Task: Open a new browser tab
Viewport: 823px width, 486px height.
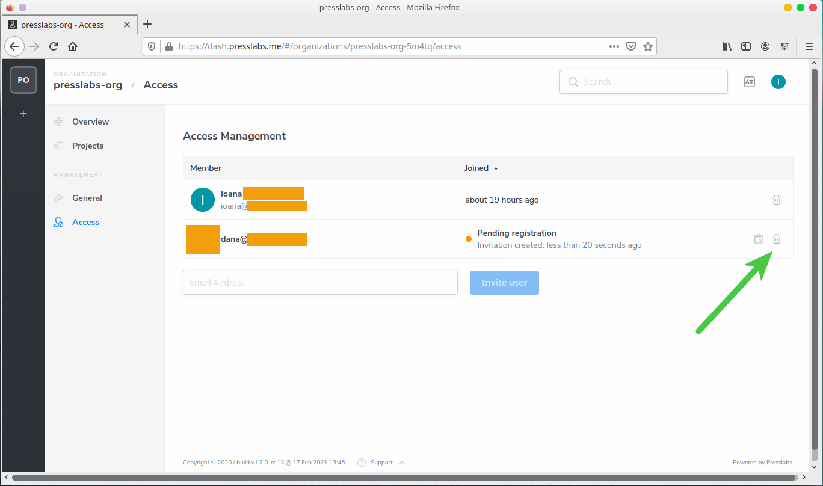Action: [x=147, y=24]
